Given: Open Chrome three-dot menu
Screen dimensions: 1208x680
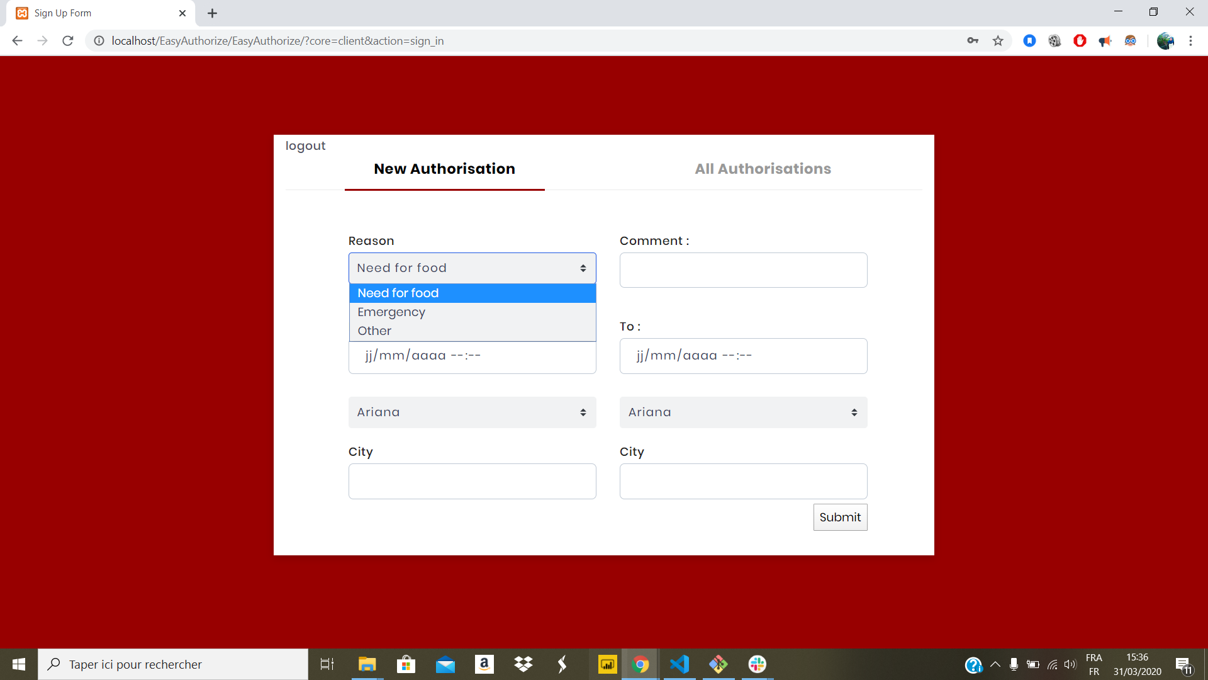Looking at the screenshot, I should [1190, 41].
